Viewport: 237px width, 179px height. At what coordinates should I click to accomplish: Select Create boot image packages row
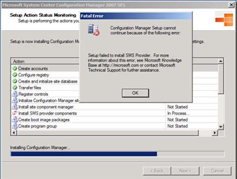coord(115,119)
